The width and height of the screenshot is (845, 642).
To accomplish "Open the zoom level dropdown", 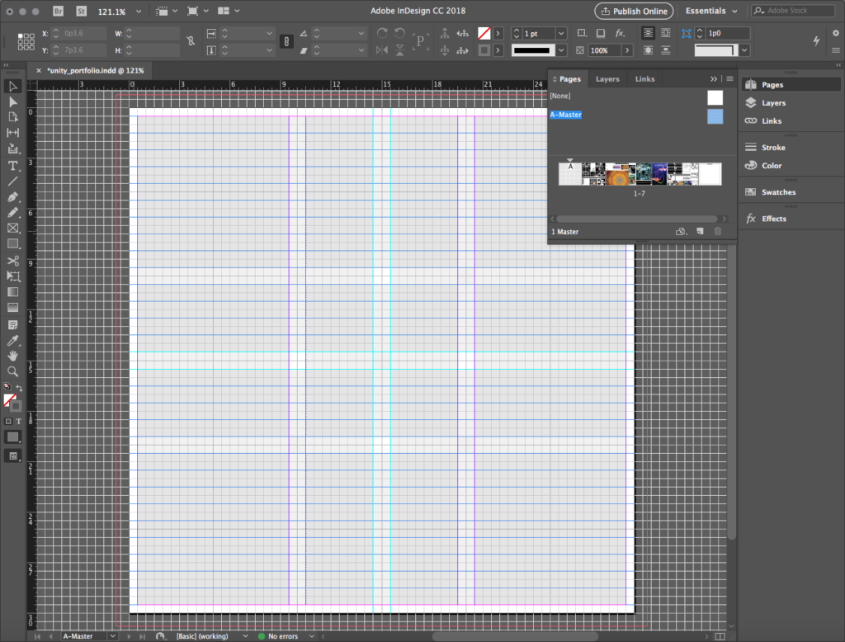I will click(138, 12).
